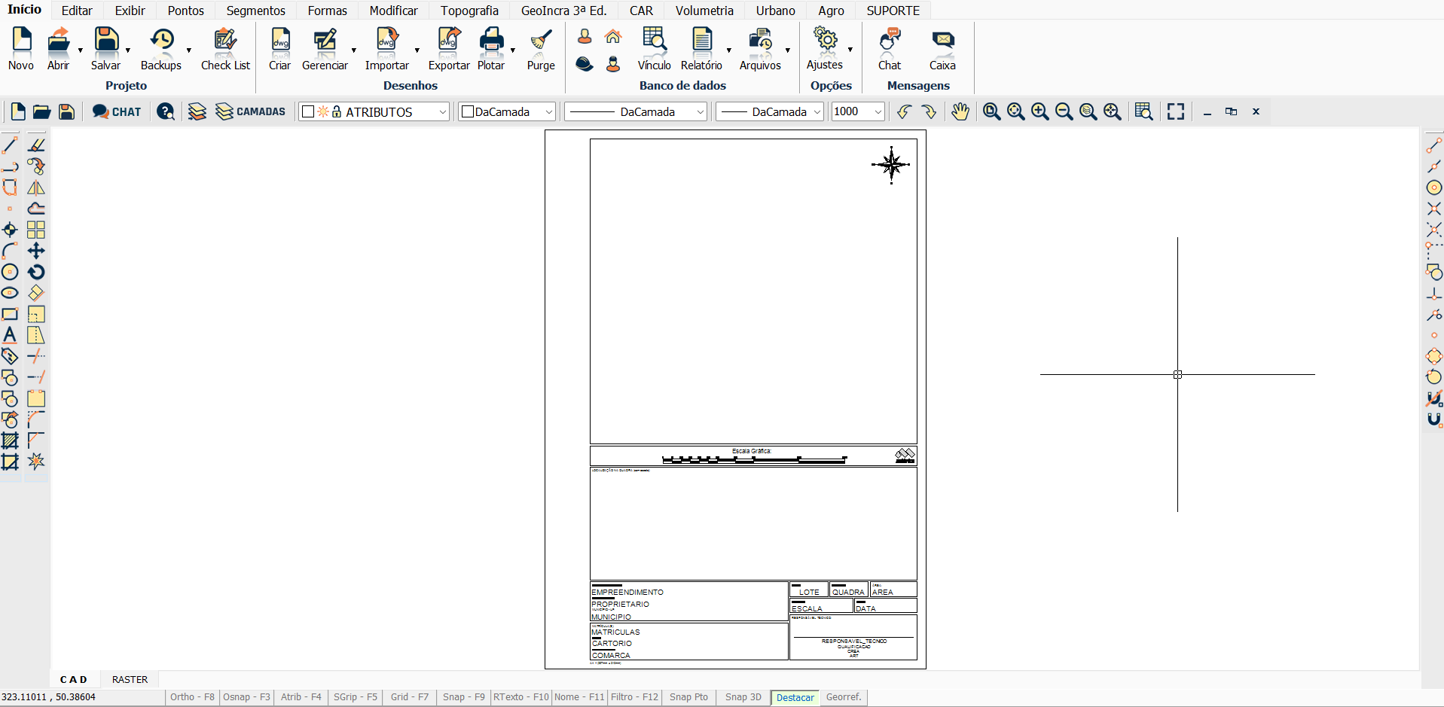This screenshot has height=707, width=1444.
Task: Click the Plotar printer icon
Action: pos(491,41)
